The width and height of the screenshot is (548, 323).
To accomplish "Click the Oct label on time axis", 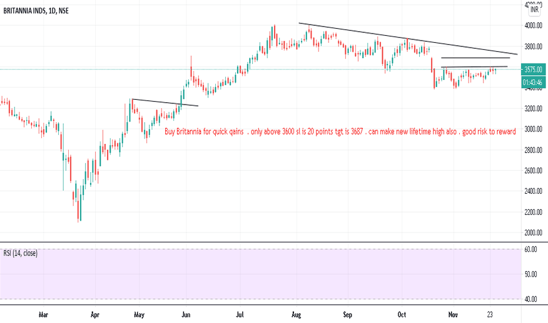I will pos(402,315).
